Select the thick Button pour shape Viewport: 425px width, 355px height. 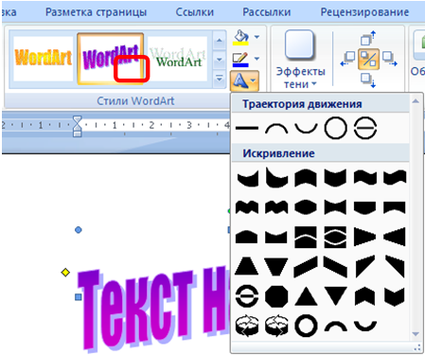[x=247, y=296]
